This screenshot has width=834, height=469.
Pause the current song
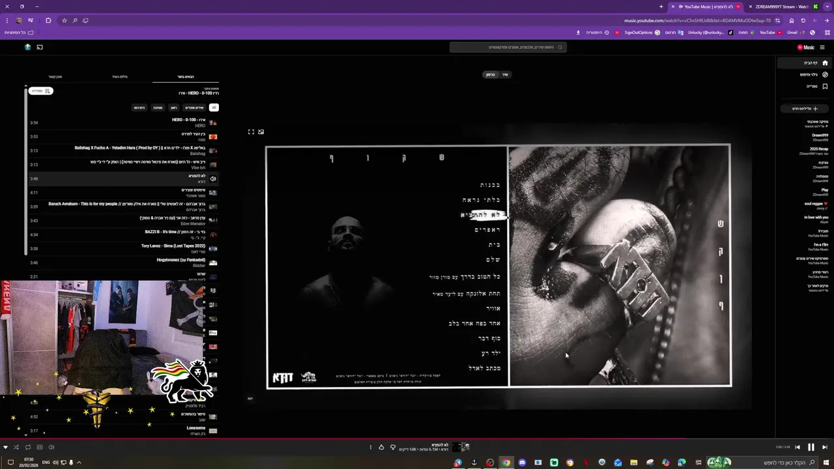(811, 447)
